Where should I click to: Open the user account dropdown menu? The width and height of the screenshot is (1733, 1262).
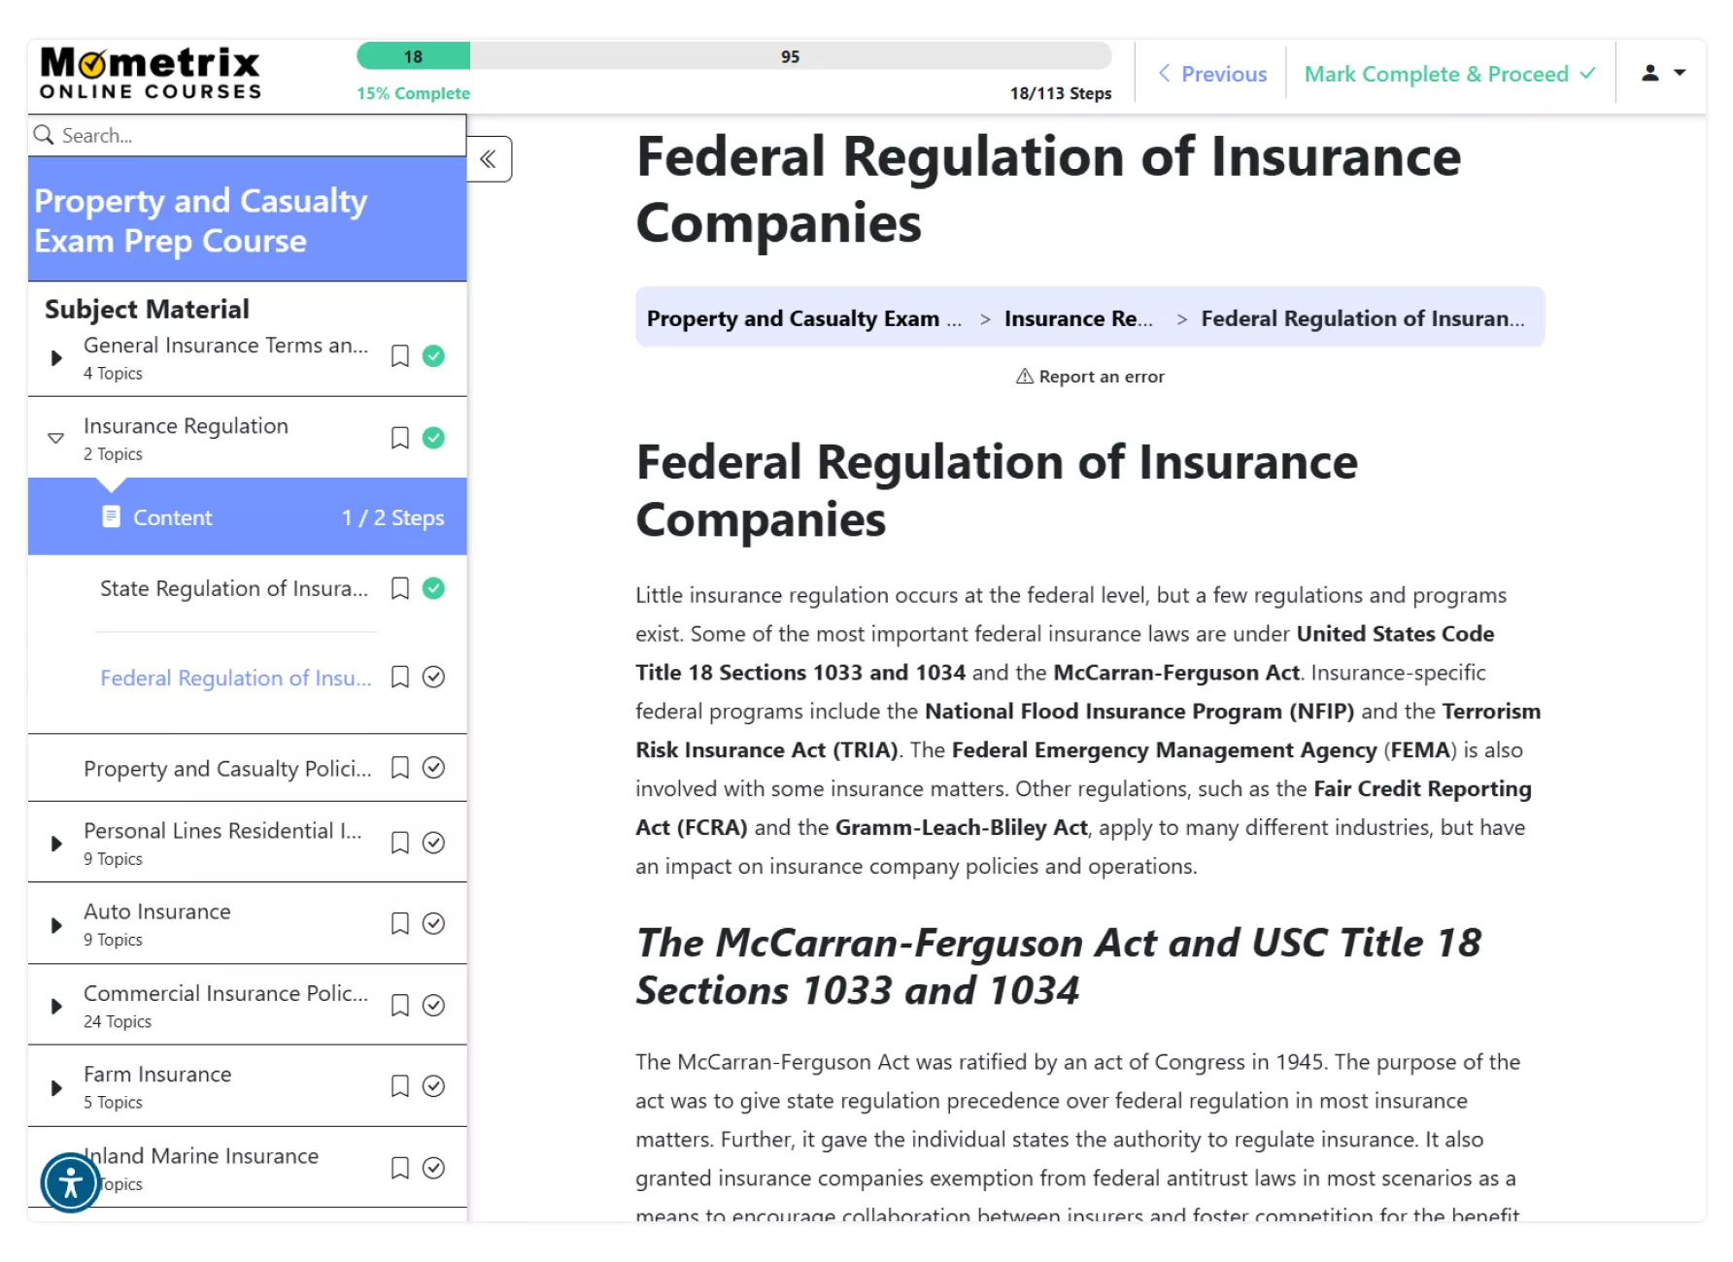tap(1662, 73)
